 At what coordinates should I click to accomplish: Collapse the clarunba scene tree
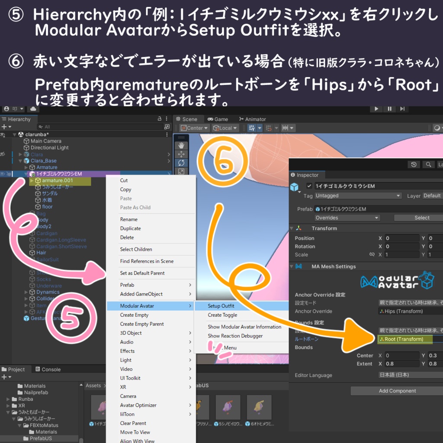click(14, 135)
